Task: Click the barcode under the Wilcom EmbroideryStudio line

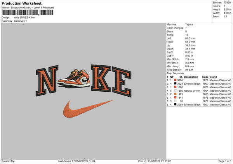Action: 28,12
